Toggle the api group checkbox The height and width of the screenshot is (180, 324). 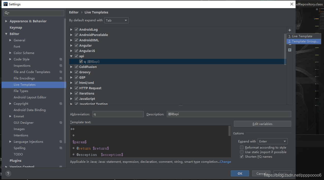click(x=76, y=56)
